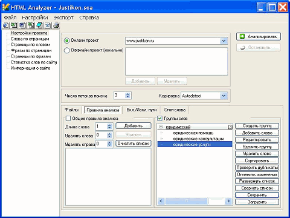
Task: Click the analysis rules list box
Action: point(108,177)
